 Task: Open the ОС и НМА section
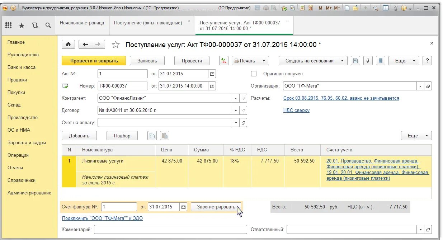[x=19, y=130]
